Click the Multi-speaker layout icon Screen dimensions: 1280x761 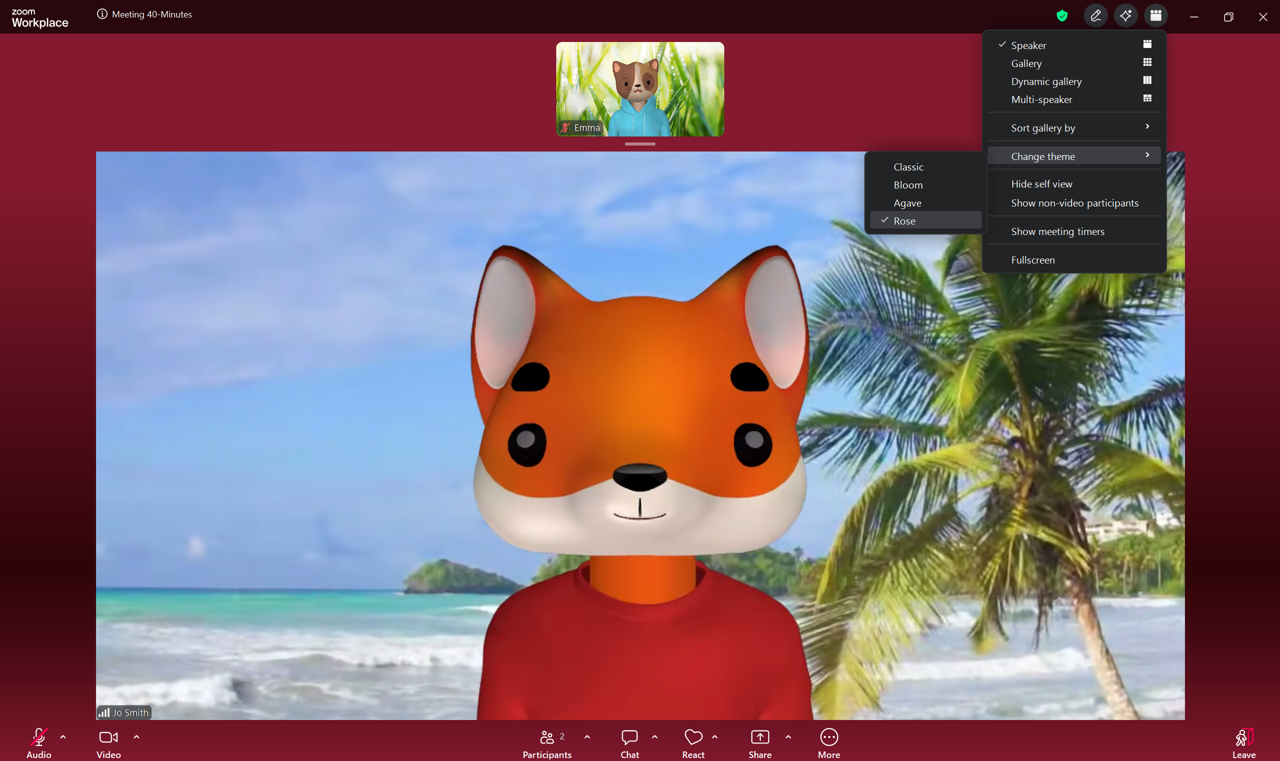pyautogui.click(x=1147, y=98)
